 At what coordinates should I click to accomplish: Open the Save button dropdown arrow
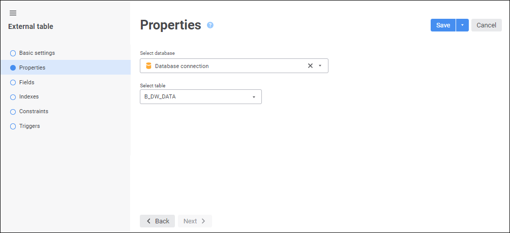click(462, 25)
